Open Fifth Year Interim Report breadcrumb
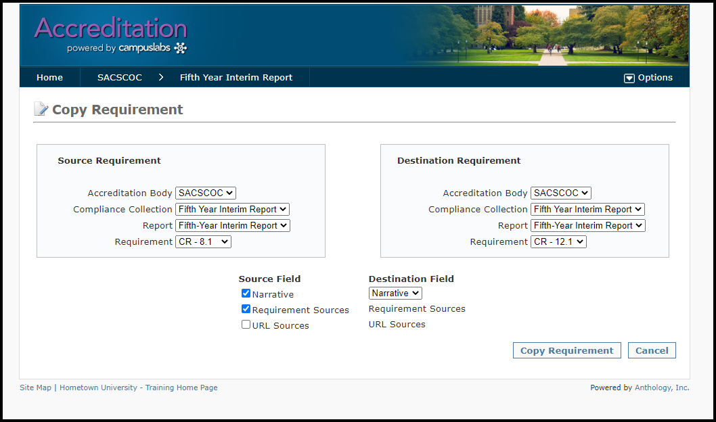Screen dimensions: 716x422 coord(236,77)
